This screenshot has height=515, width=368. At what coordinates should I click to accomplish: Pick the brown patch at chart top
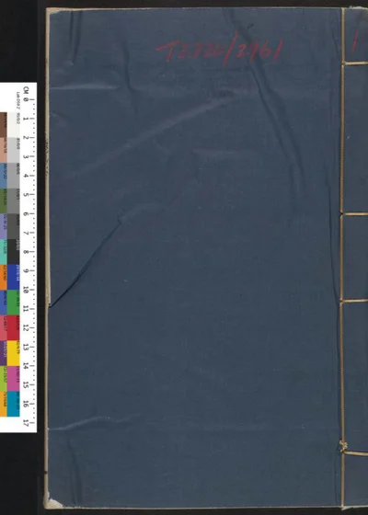pyautogui.click(x=4, y=125)
